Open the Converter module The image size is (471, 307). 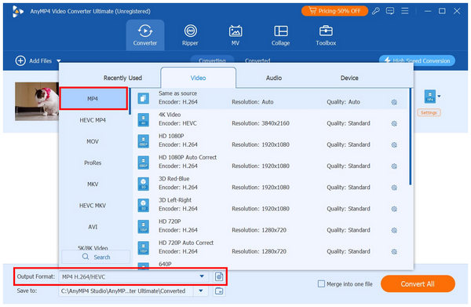(145, 35)
